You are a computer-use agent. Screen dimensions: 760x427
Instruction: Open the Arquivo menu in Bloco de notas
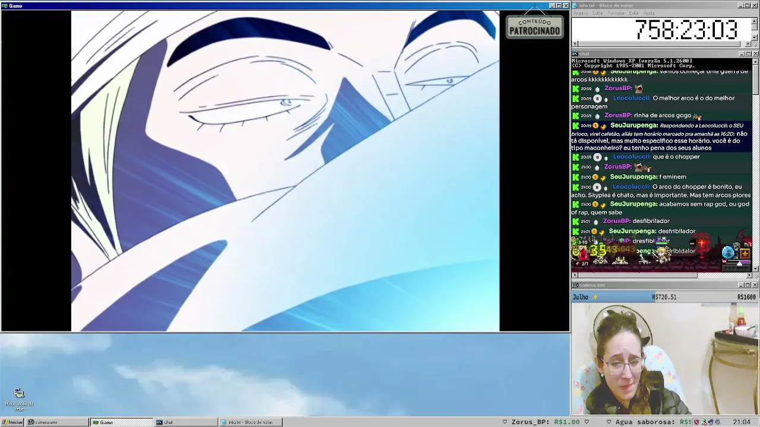pos(581,13)
